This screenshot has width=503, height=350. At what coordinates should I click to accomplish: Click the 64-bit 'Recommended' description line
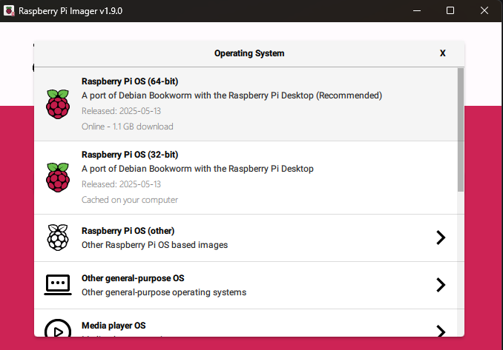tap(231, 95)
